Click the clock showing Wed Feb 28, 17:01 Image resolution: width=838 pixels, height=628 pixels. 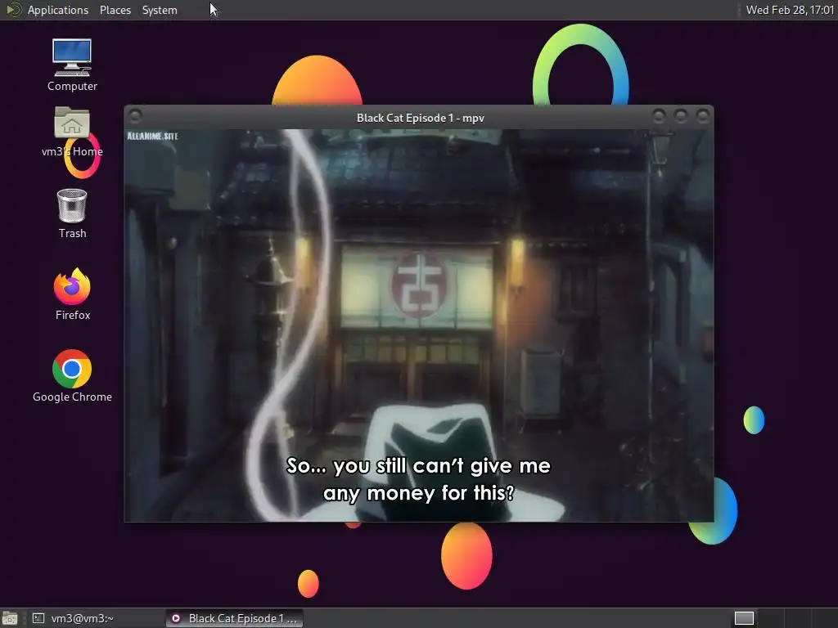(x=790, y=10)
